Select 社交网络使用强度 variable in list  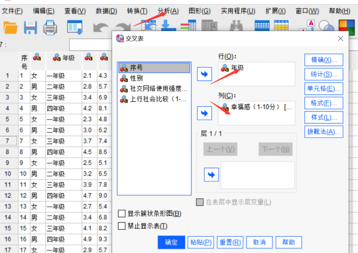tap(154, 89)
